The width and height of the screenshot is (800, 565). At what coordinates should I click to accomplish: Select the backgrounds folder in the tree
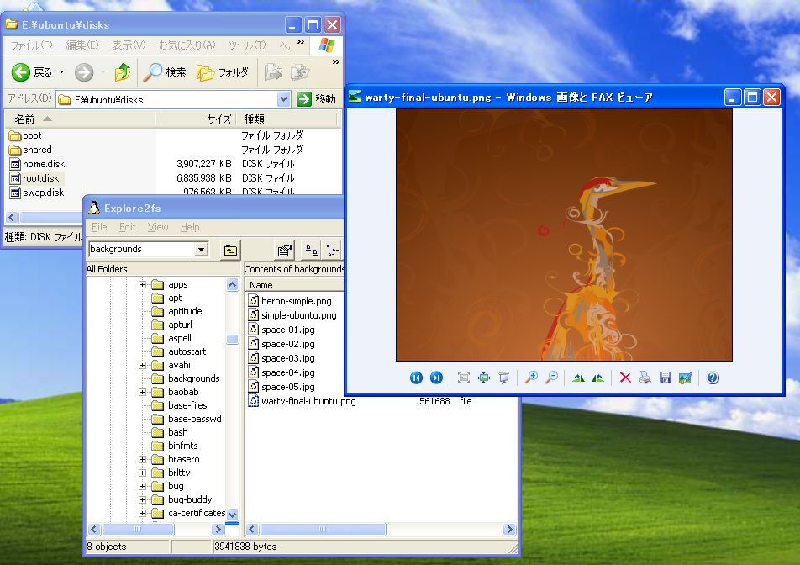click(x=186, y=378)
